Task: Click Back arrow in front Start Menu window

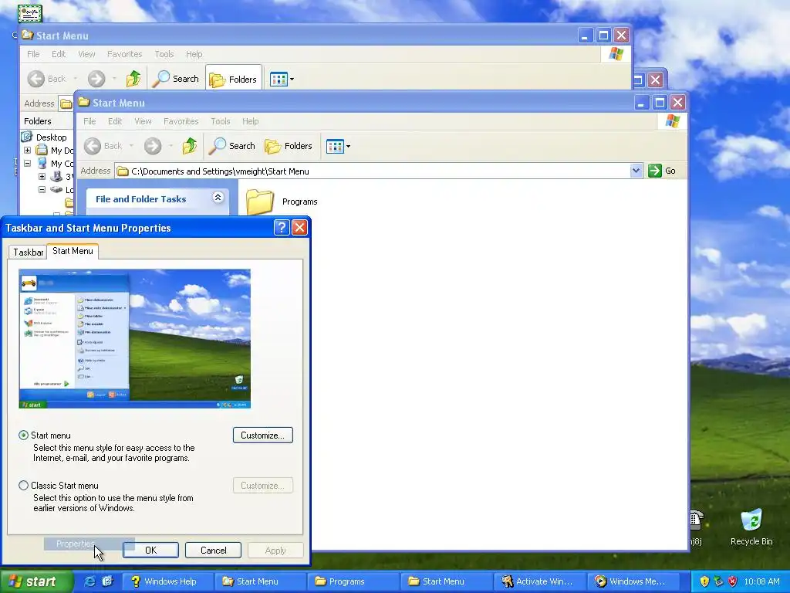Action: pyautogui.click(x=93, y=146)
